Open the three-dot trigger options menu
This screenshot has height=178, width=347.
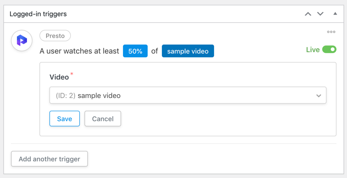[x=331, y=32]
